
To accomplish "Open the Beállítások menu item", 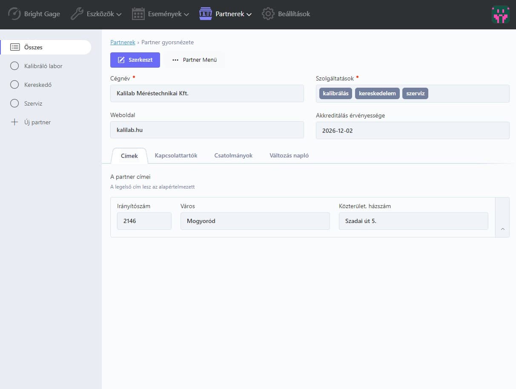I will (x=286, y=14).
